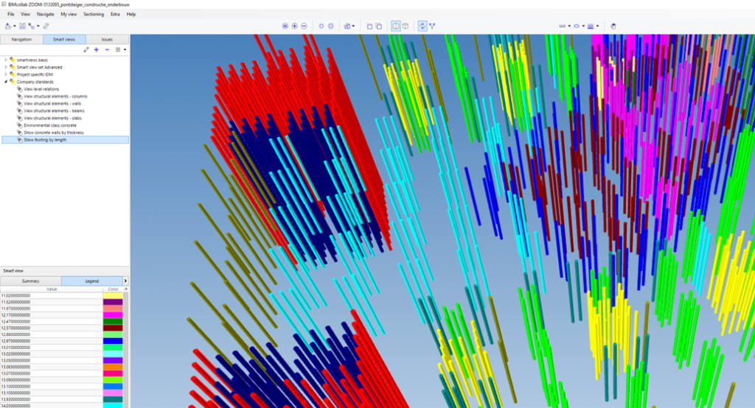Viewport: 755px width, 408px height.
Task: Open the line thickness dropdown arrow
Action: [597, 26]
